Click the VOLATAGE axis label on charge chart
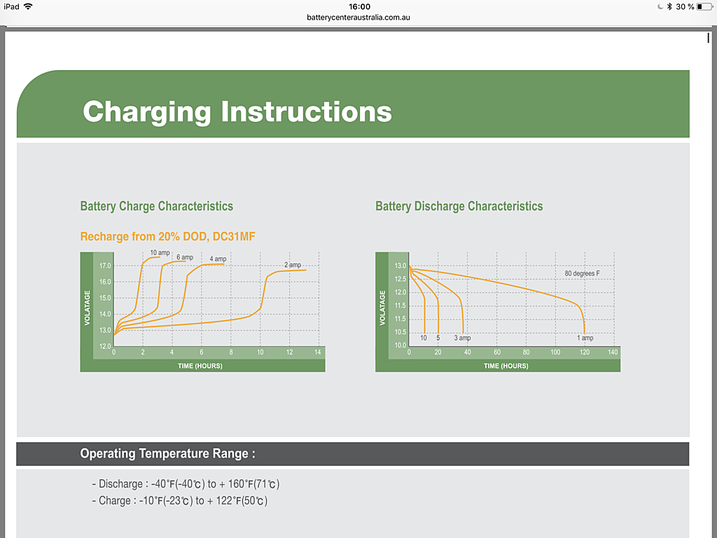717x538 pixels. point(87,308)
